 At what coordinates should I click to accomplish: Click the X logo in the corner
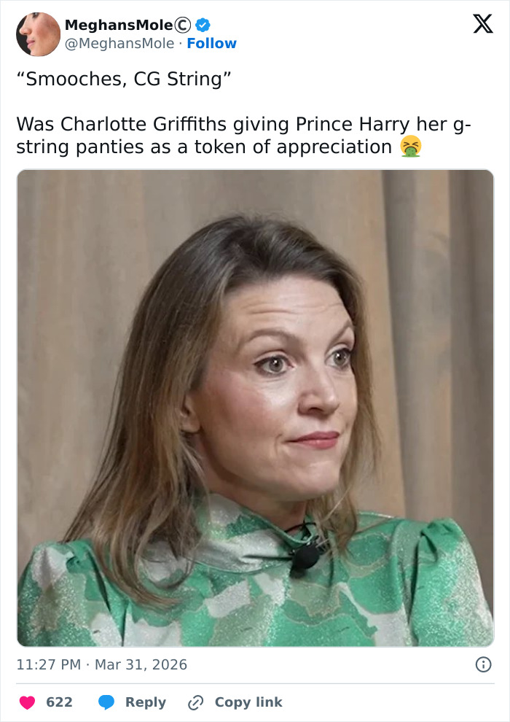(482, 24)
